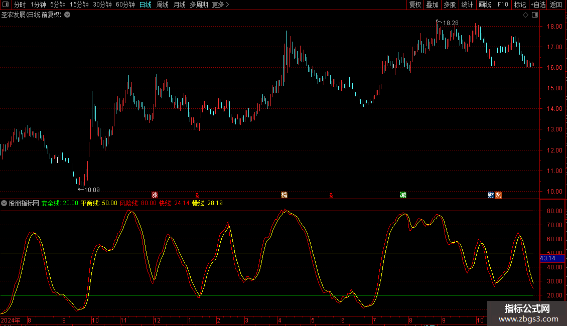Image resolution: width=567 pixels, height=326 pixels.
Task: Click the panel layout icon near diamond
Action: [535, 15]
